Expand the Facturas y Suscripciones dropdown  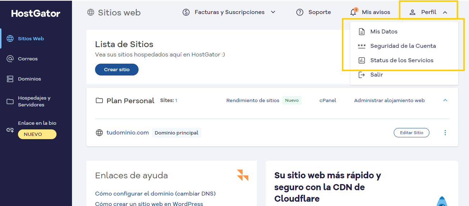[273, 12]
